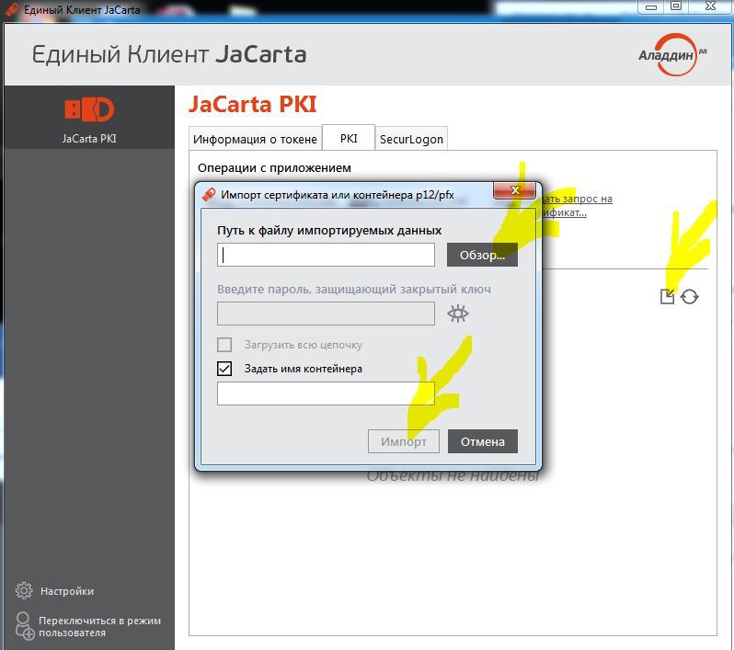
Task: Open the Настройки gear icon
Action: (24, 590)
